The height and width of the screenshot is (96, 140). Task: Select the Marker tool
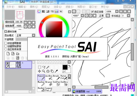pyautogui.click(x=41, y=83)
